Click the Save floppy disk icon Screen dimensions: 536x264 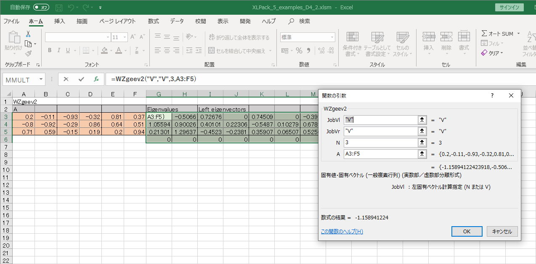click(59, 8)
